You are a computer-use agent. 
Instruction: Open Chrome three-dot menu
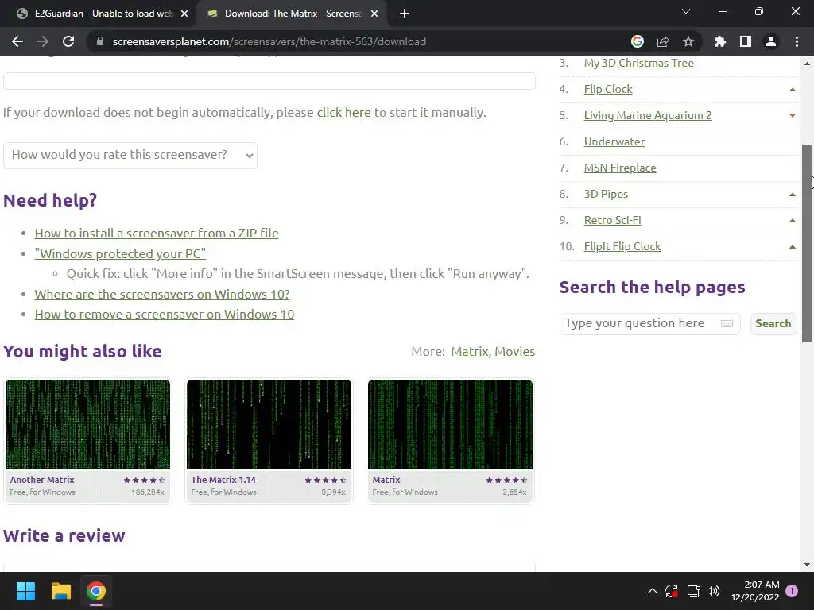[x=797, y=41]
